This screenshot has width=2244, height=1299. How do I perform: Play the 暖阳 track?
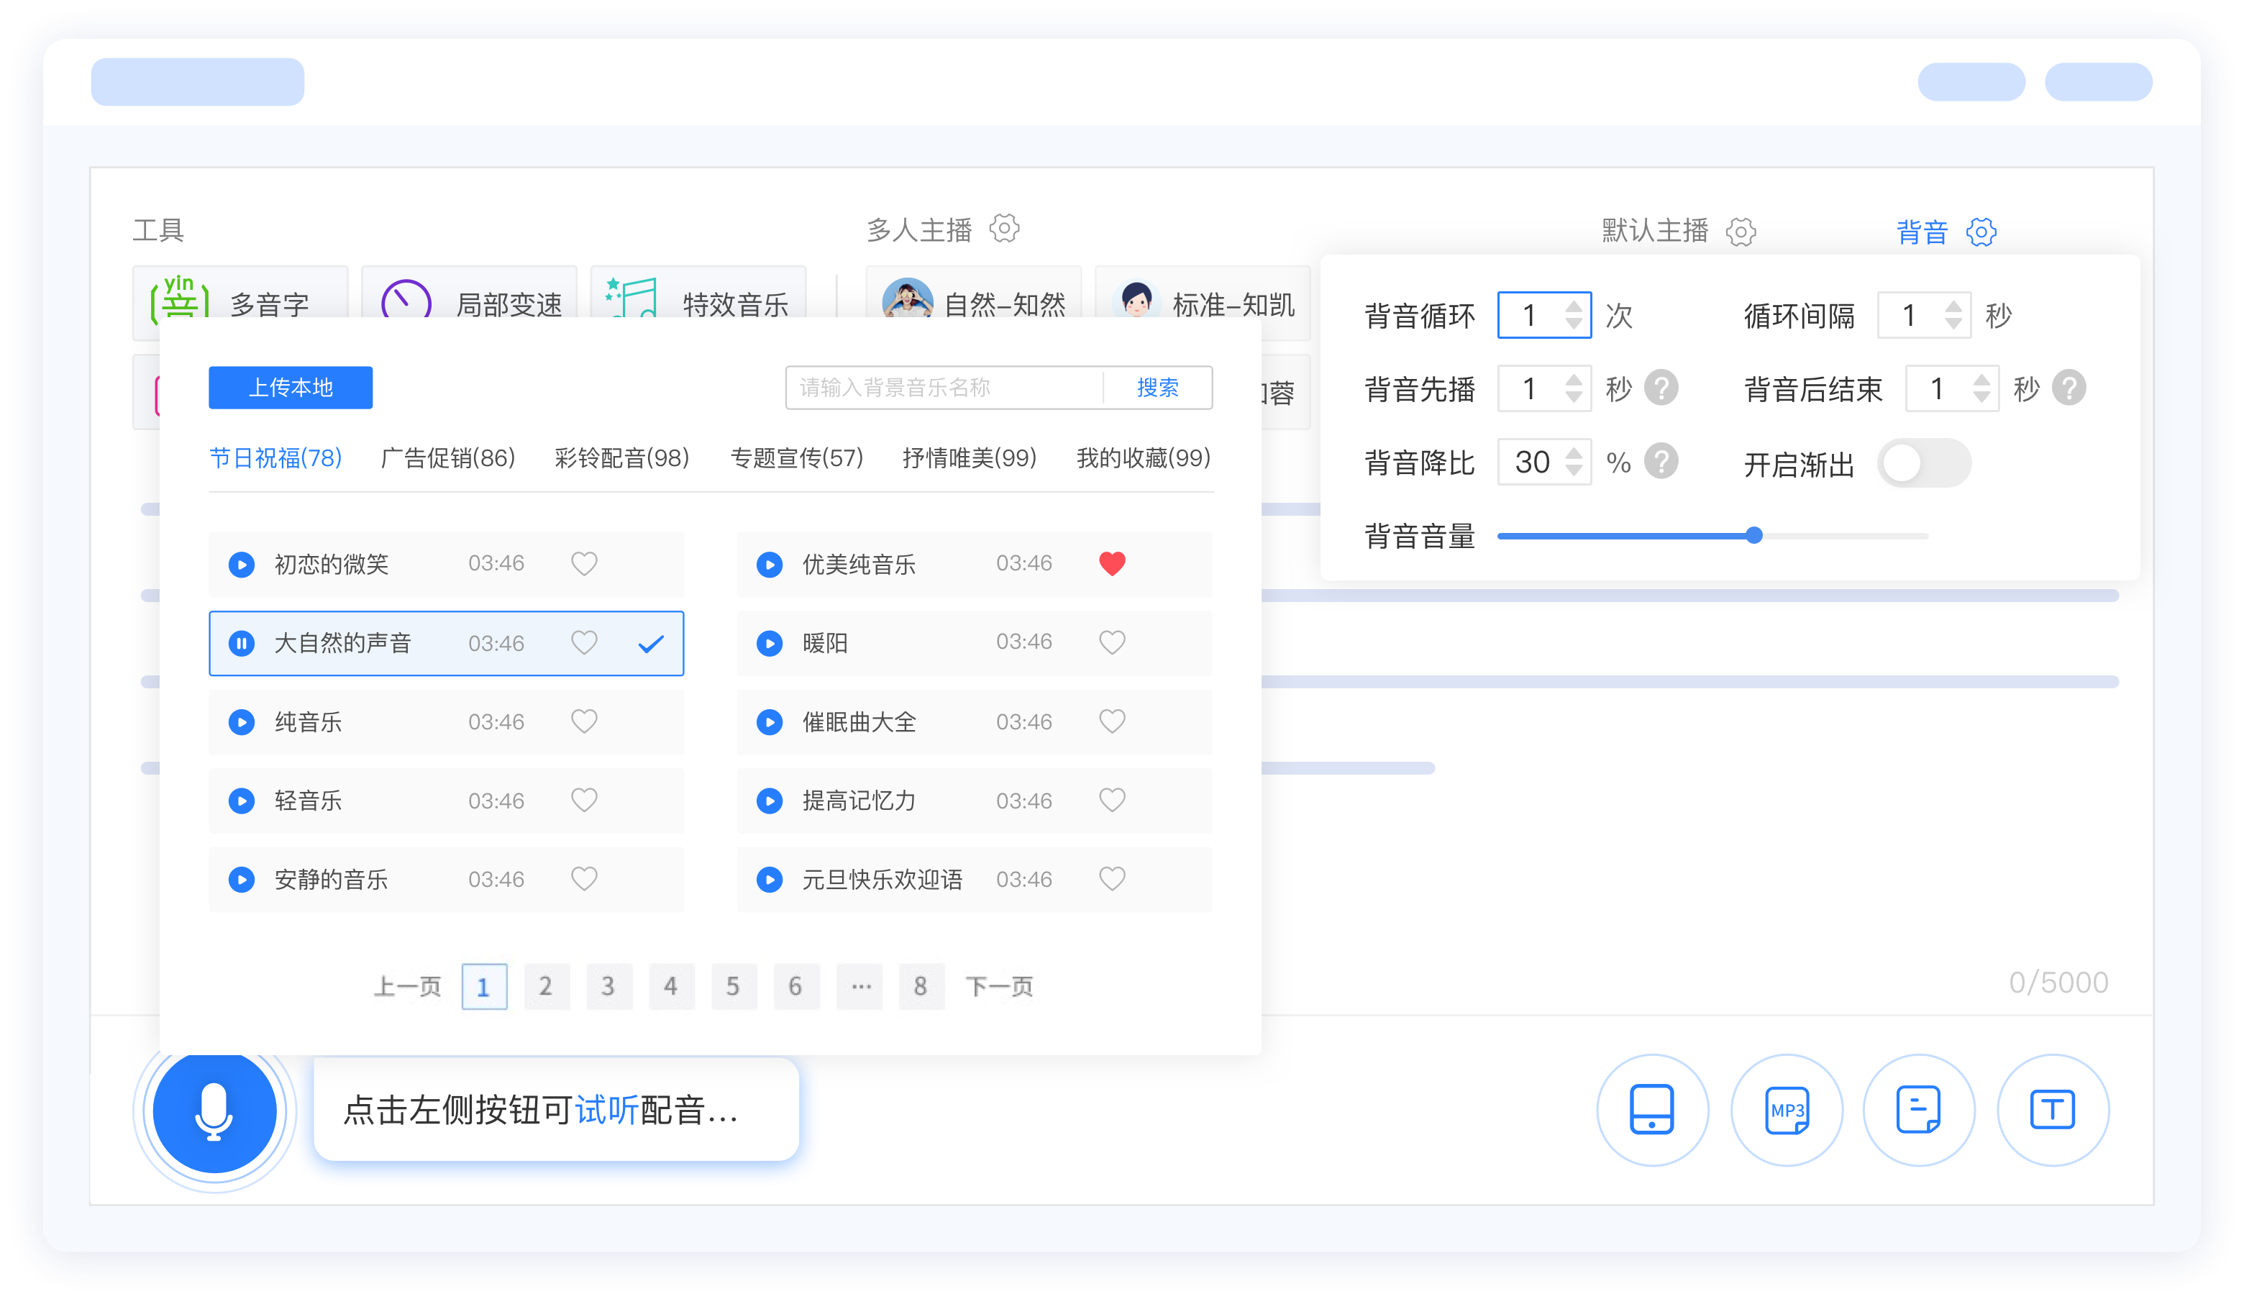coord(770,643)
